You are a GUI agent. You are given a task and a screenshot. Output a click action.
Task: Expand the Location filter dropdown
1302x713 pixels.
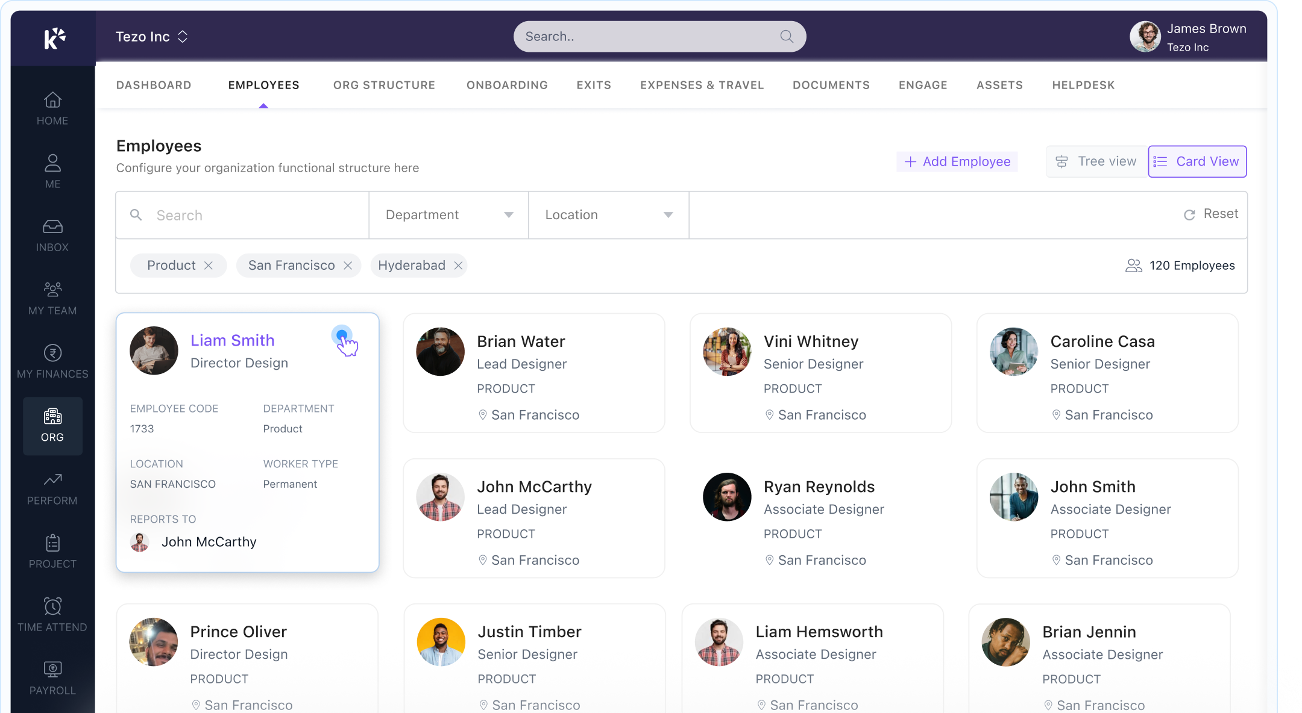(x=608, y=215)
